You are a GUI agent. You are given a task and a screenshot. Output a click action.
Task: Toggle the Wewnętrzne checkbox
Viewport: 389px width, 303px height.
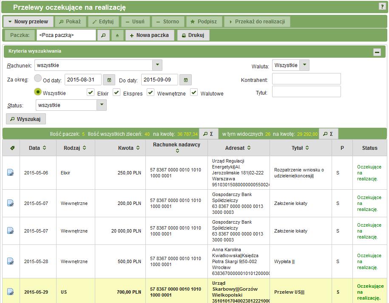150,93
